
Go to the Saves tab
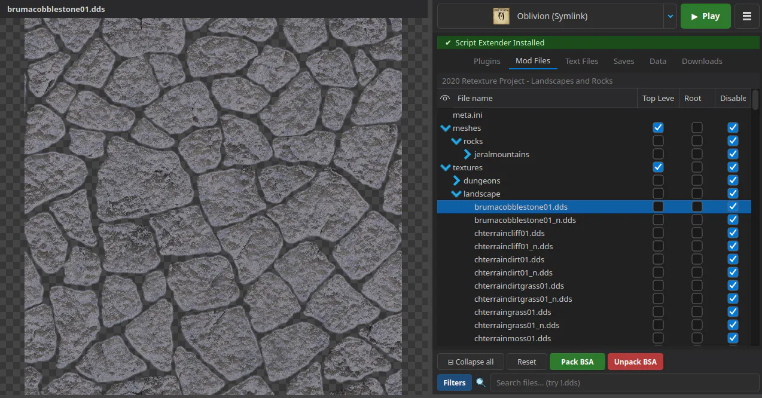point(624,61)
